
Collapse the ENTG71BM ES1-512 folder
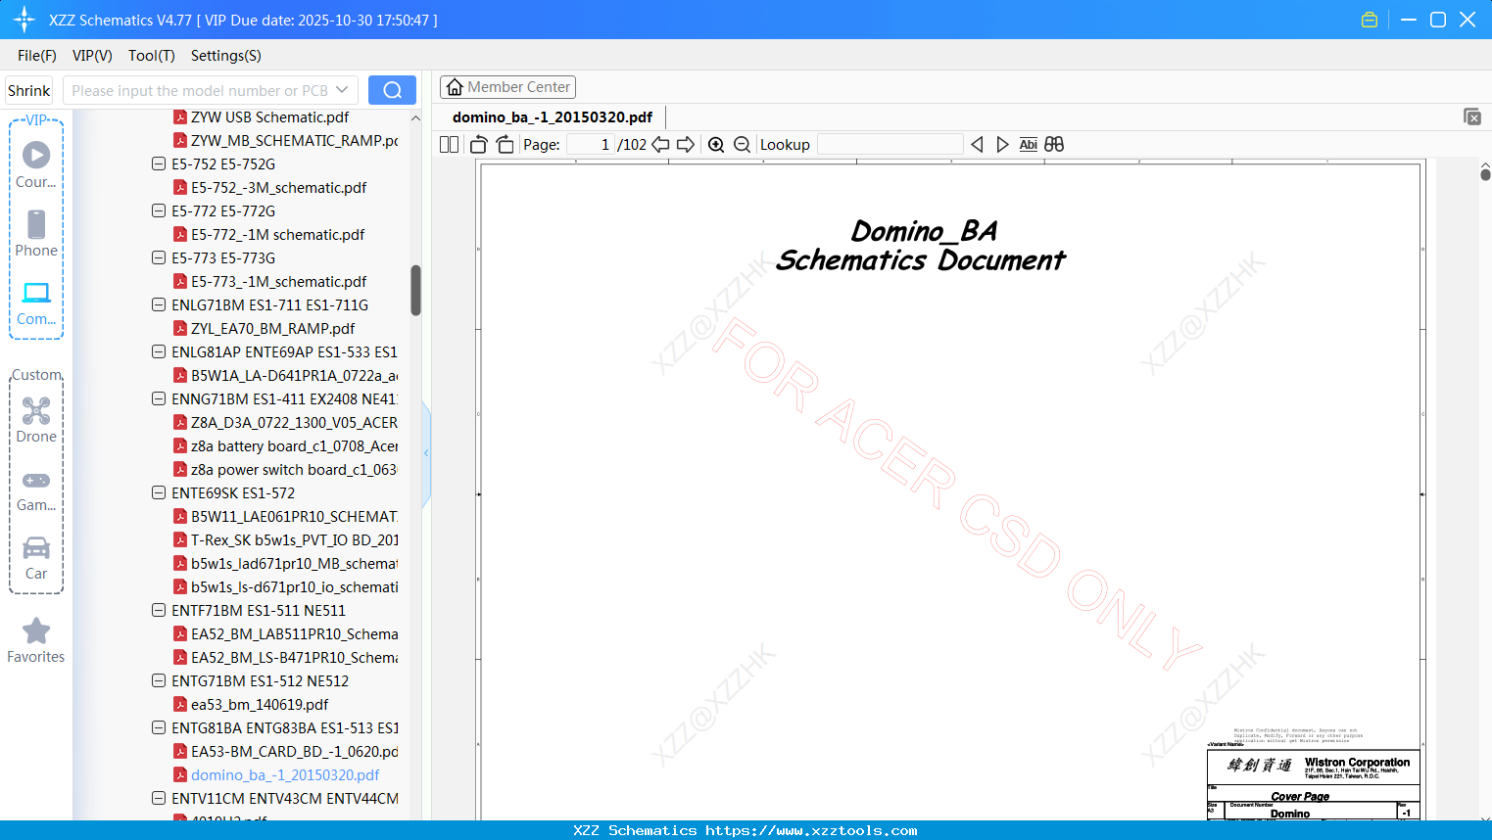(x=159, y=680)
